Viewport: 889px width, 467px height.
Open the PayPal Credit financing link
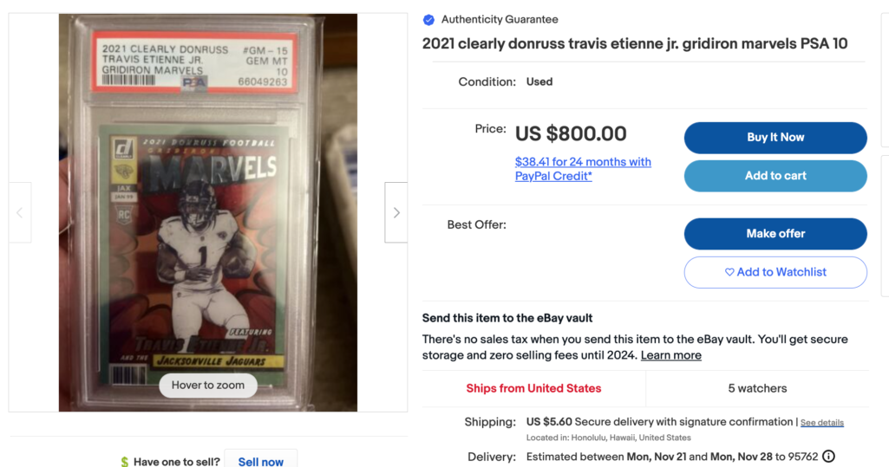(583, 169)
